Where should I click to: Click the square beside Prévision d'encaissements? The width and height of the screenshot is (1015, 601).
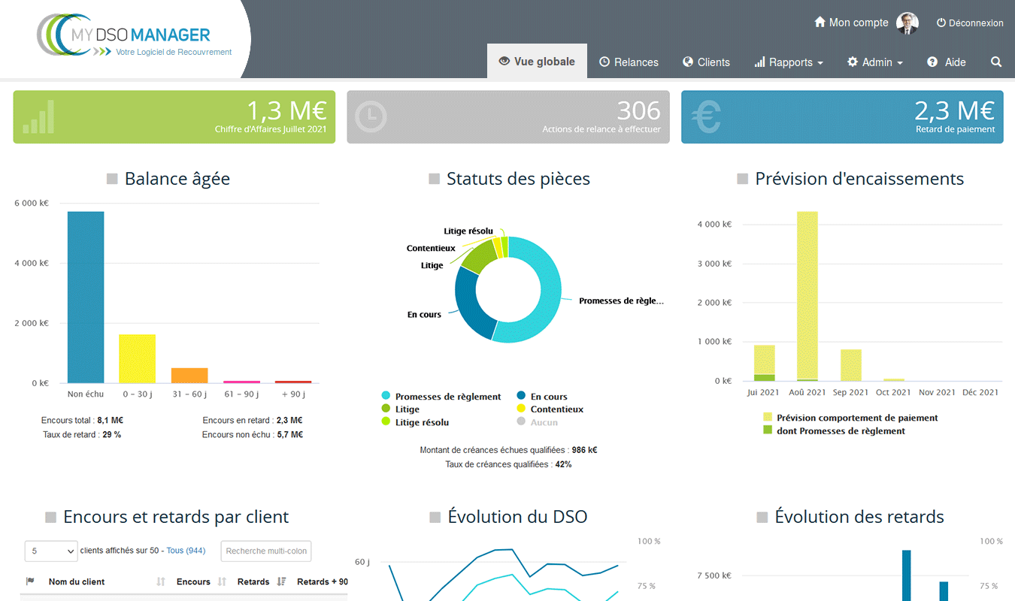click(742, 179)
